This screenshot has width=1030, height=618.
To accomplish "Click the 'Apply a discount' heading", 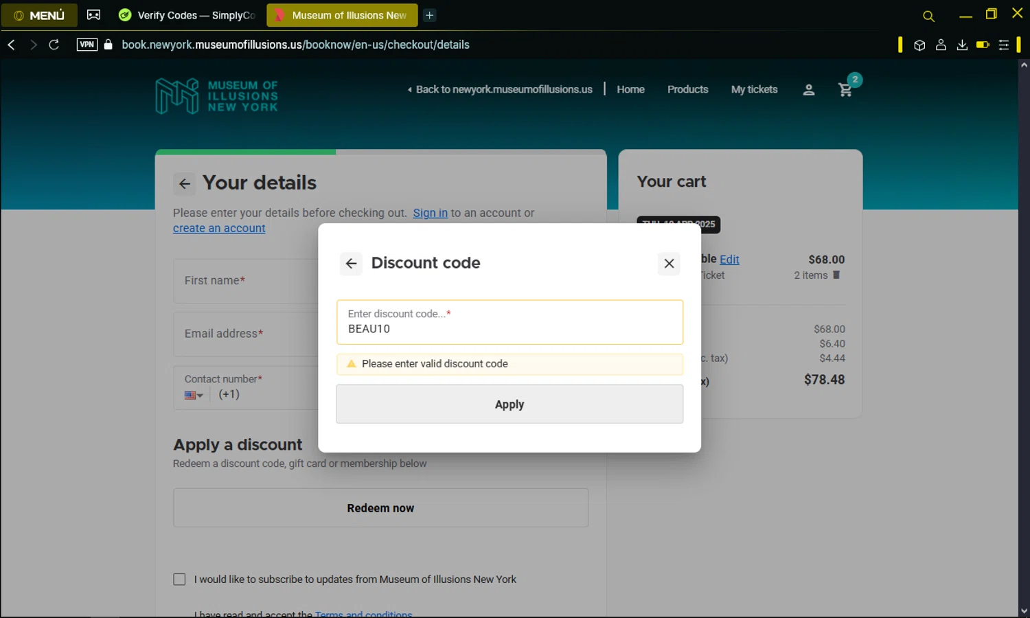I will click(238, 445).
